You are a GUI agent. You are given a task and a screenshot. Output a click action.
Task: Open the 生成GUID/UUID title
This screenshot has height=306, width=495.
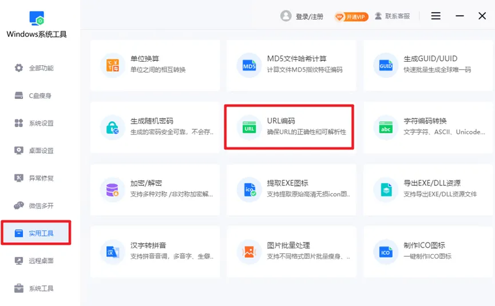[430, 59]
